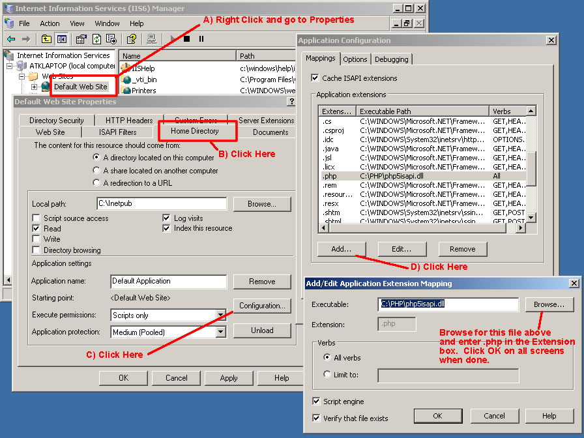Click Apply in Default Web Site Properties
584x438 pixels.
tap(229, 378)
